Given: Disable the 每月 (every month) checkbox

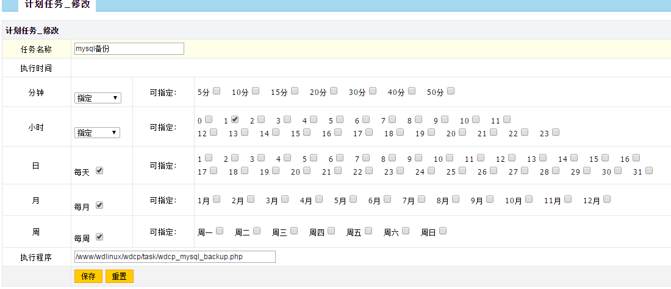Looking at the screenshot, I should coord(99,206).
